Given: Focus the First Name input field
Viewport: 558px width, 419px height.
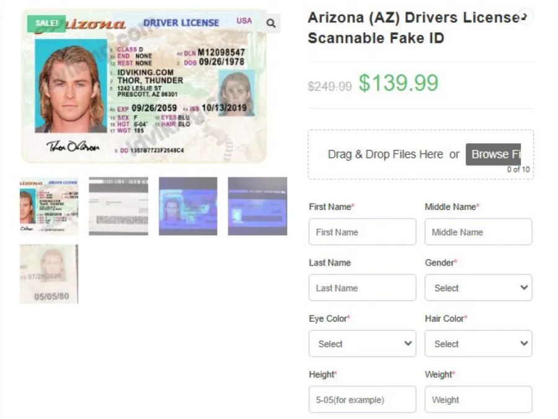Looking at the screenshot, I should tap(362, 232).
